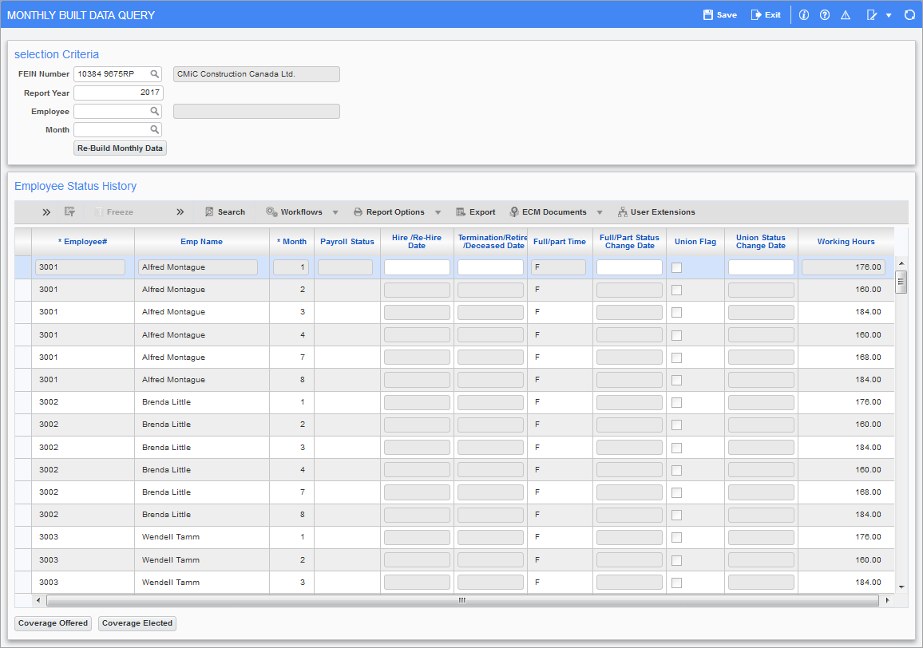This screenshot has height=648, width=923.
Task: Expand the ECM Documents dropdown arrow
Action: 600,212
